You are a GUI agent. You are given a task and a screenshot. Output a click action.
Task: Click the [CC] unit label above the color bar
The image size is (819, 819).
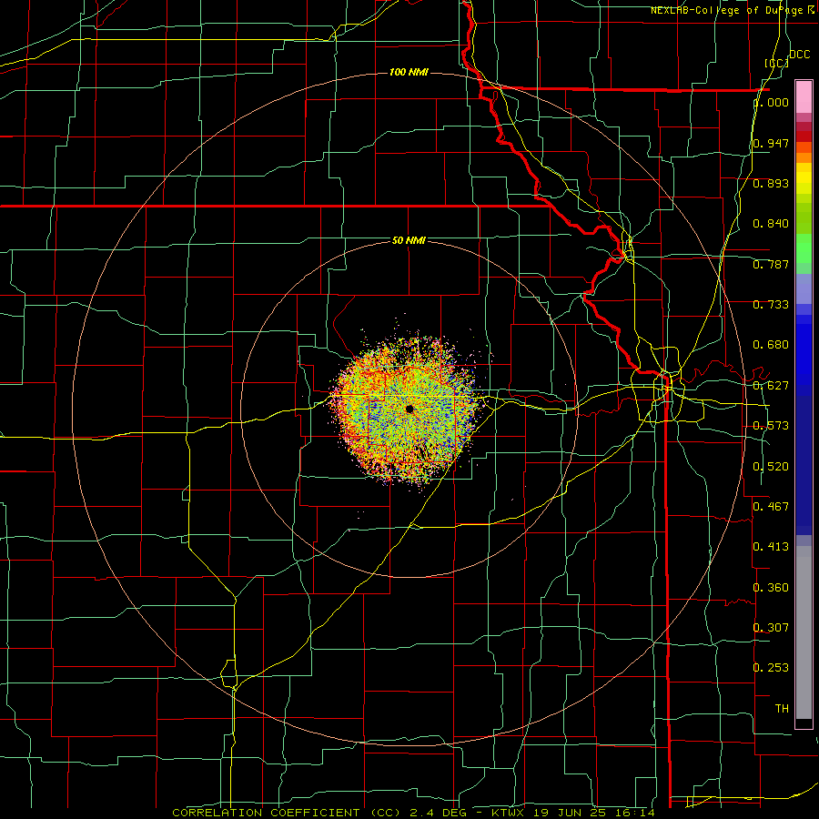tap(776, 63)
